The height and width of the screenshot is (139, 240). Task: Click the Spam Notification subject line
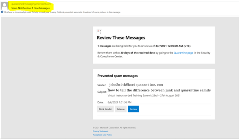pos(31,8)
